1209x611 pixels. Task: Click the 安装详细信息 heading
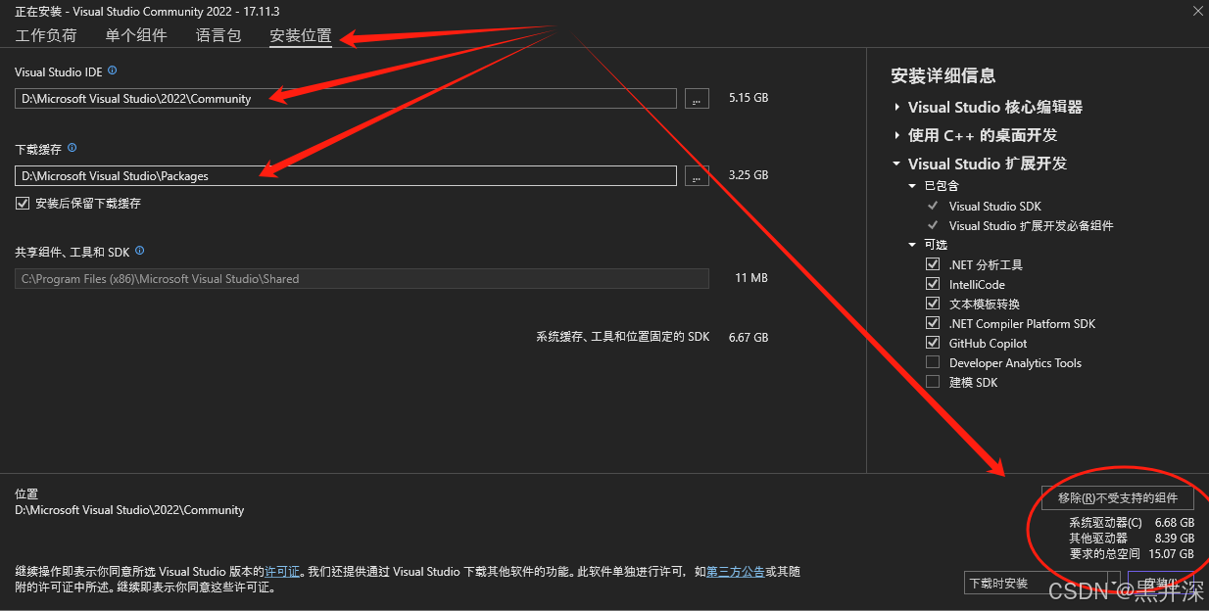[943, 75]
